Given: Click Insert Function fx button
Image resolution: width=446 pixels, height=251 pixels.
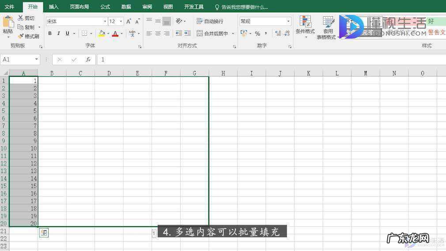Looking at the screenshot, I should (x=88, y=60).
